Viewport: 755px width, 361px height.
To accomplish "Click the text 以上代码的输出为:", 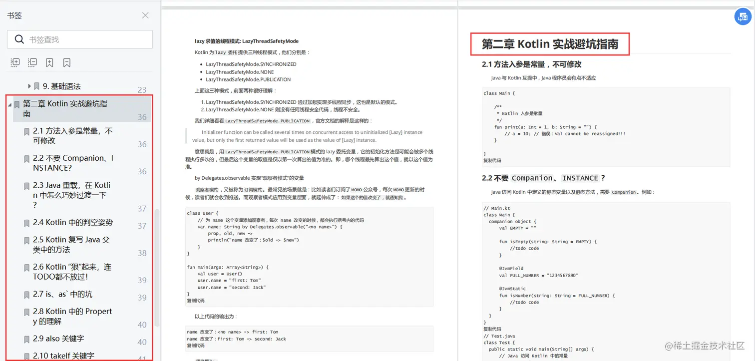I will point(216,317).
